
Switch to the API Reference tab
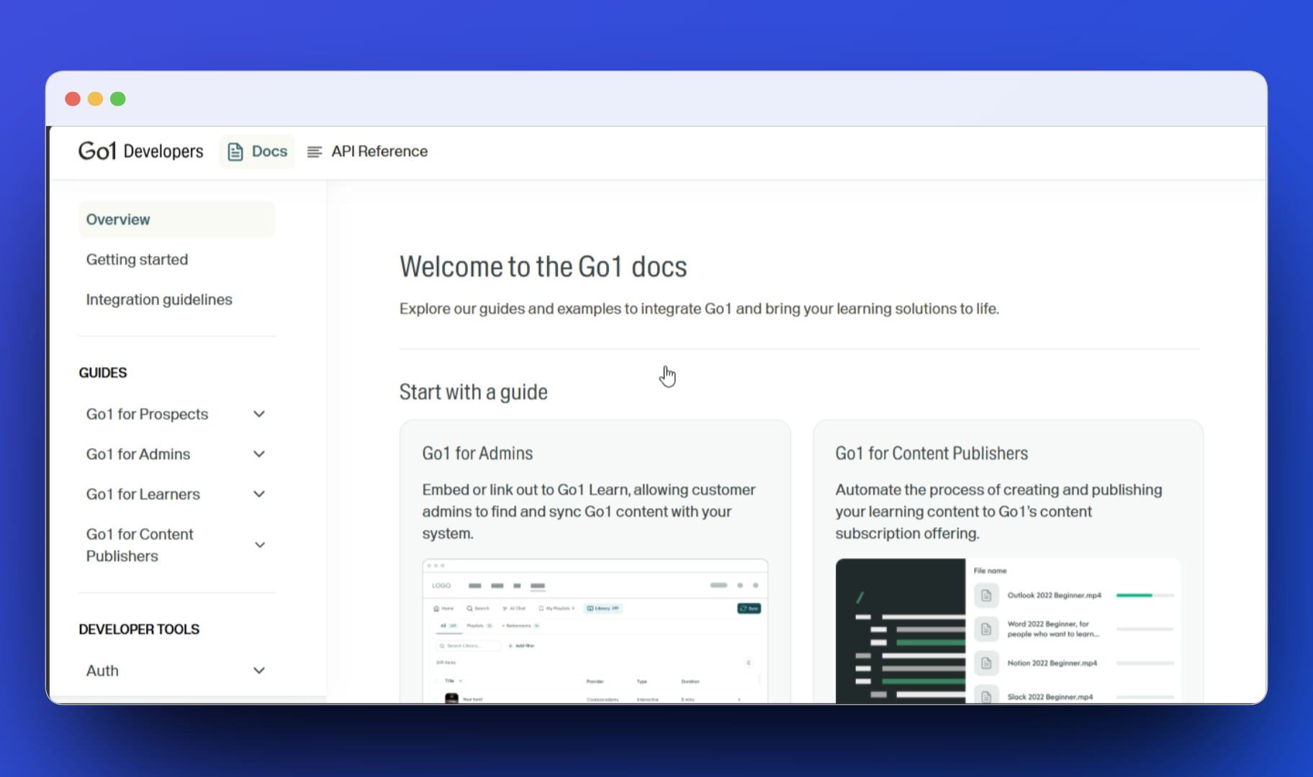point(368,152)
